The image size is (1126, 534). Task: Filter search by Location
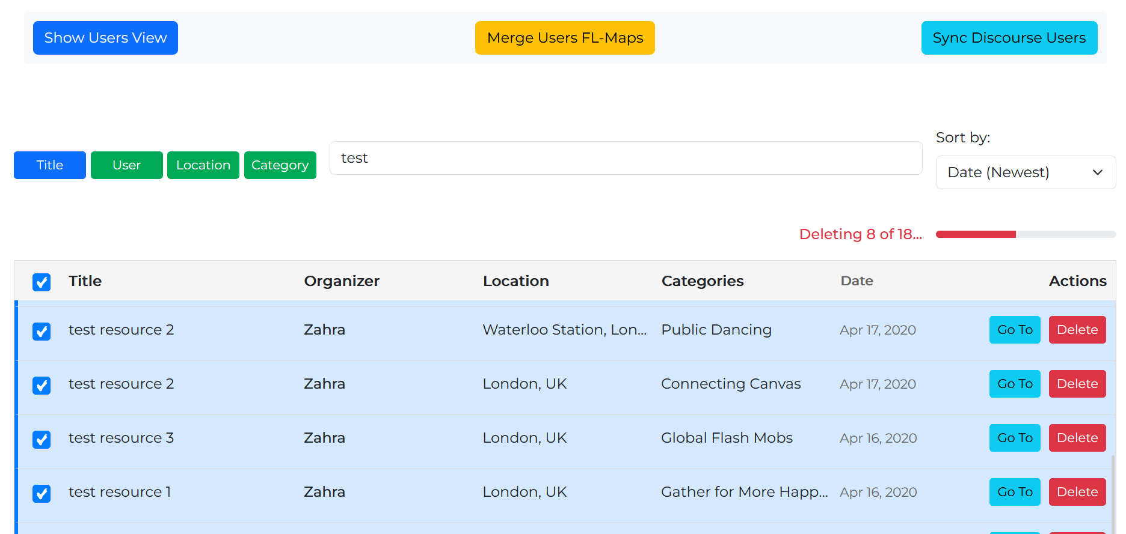[203, 165]
